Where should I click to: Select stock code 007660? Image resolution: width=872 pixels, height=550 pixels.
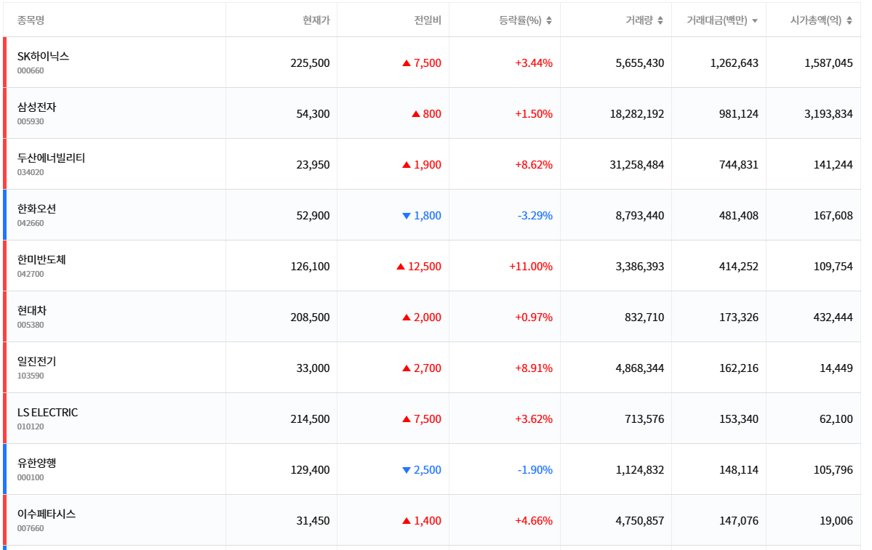31,528
